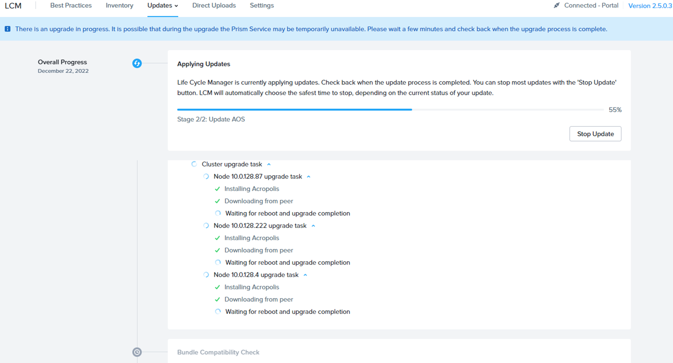673x363 pixels.
Task: Collapse the Cluster upgrade task section
Action: click(269, 165)
